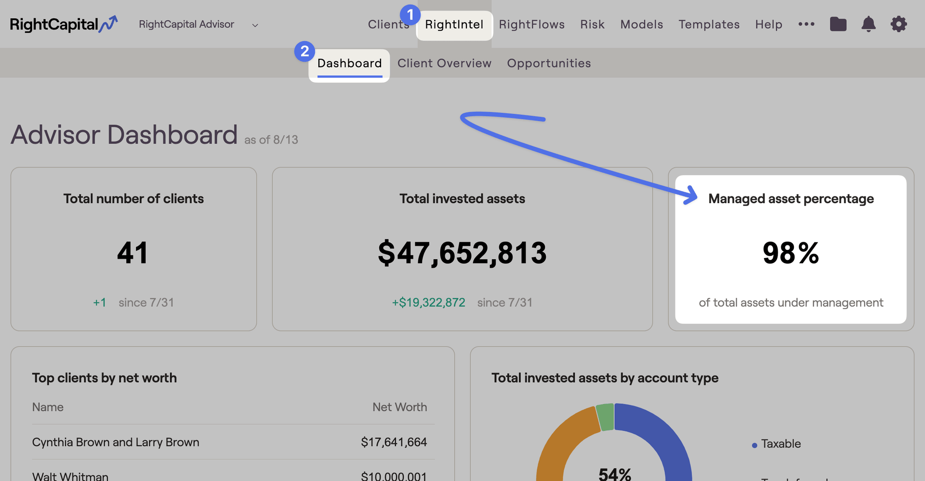Switch to Client Overview tab
The height and width of the screenshot is (481, 925).
pos(444,64)
